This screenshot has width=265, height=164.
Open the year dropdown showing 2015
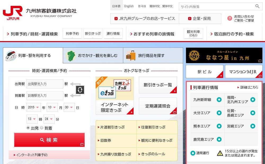(33, 107)
